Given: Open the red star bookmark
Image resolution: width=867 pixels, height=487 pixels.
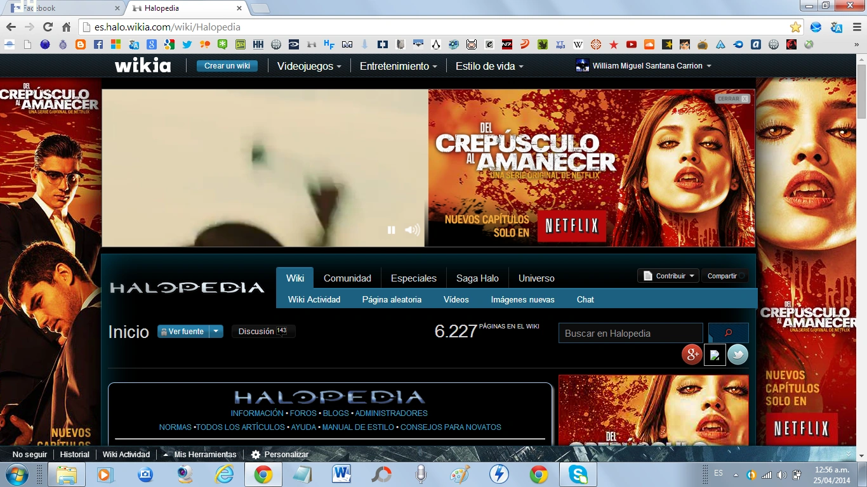Looking at the screenshot, I should point(613,44).
